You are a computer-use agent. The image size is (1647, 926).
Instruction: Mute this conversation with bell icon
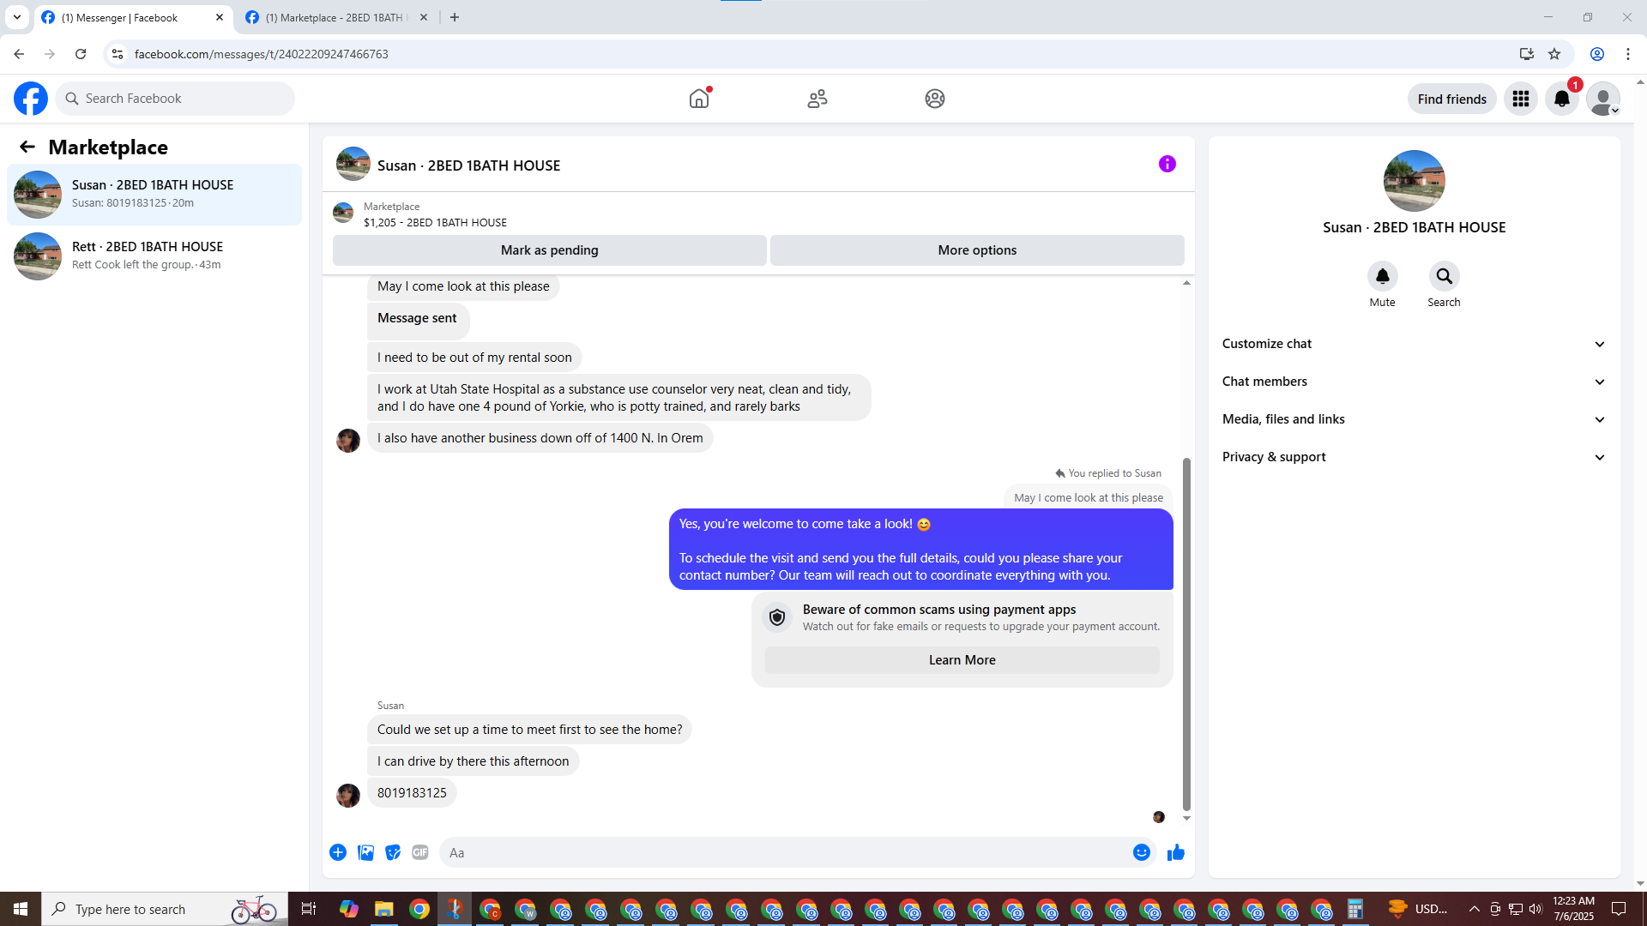pos(1382,277)
